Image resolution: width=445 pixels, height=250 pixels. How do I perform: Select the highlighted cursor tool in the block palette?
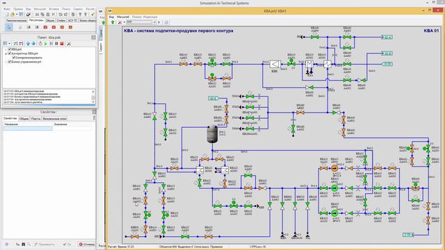9,27
